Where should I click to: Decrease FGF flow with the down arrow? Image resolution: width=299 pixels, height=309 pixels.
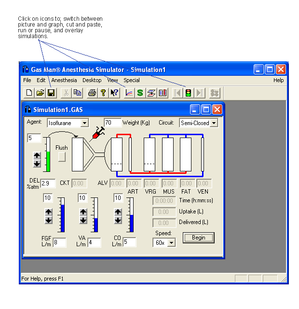tap(49, 220)
